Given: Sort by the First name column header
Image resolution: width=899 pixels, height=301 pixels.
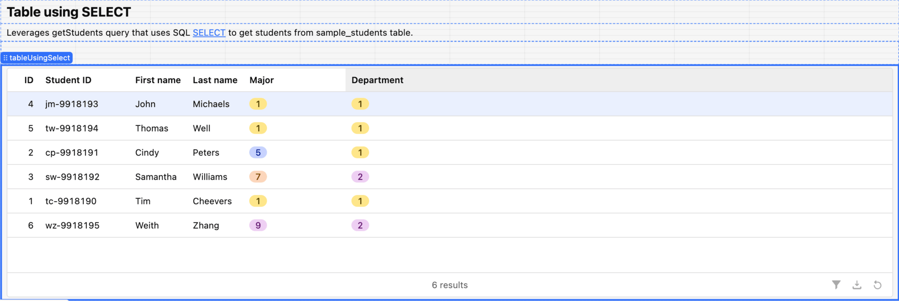Looking at the screenshot, I should point(158,80).
